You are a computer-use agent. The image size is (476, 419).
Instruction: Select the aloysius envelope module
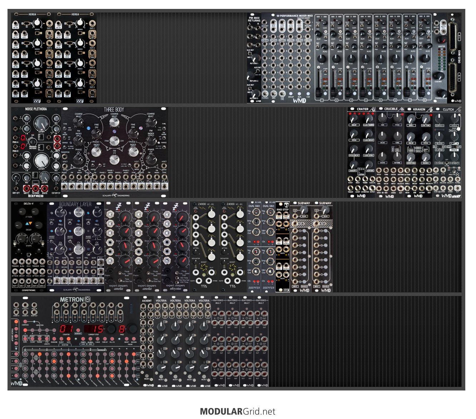(x=175, y=247)
